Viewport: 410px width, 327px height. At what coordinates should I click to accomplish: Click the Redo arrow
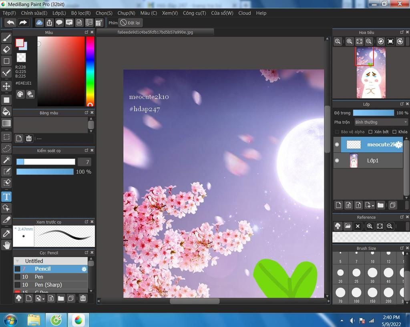23,23
